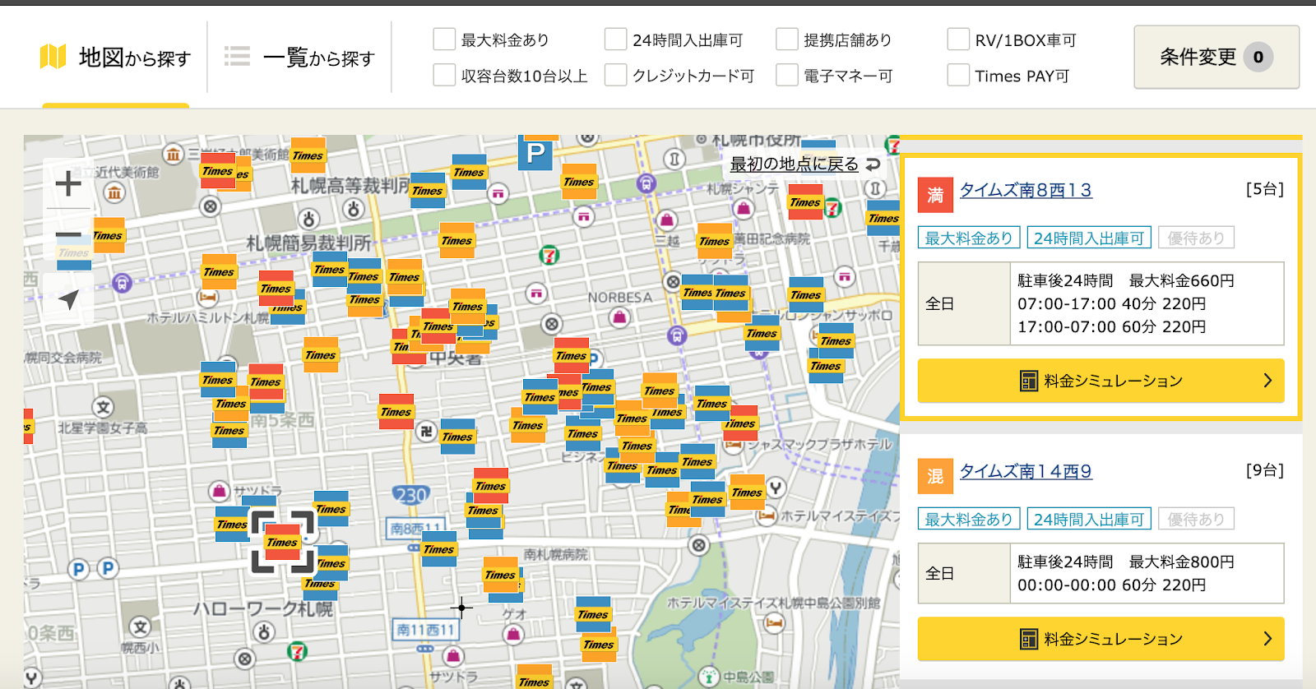Image resolution: width=1316 pixels, height=689 pixels.
Task: Open 料金シミュレーション for タイムズ南8西13
Action: coord(1101,381)
